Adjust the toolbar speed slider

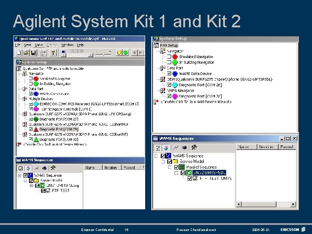click(104, 53)
